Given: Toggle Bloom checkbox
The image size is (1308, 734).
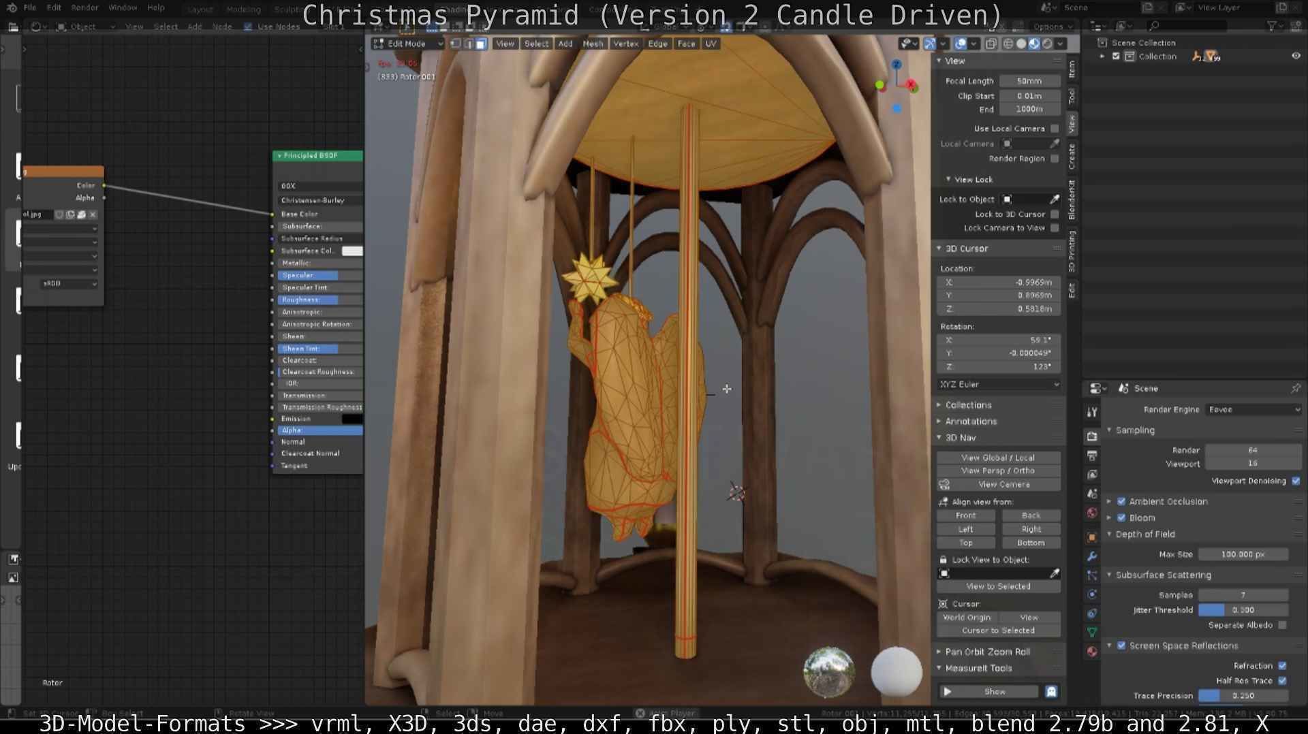Looking at the screenshot, I should pyautogui.click(x=1121, y=518).
